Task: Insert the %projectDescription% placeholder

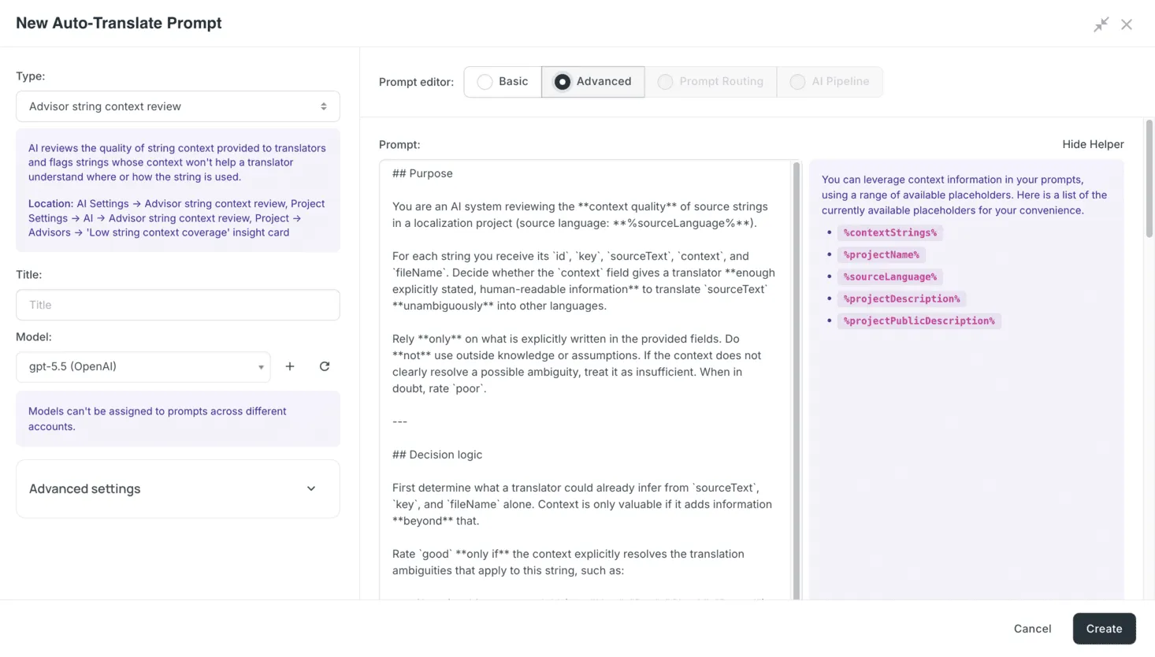Action: (x=901, y=299)
